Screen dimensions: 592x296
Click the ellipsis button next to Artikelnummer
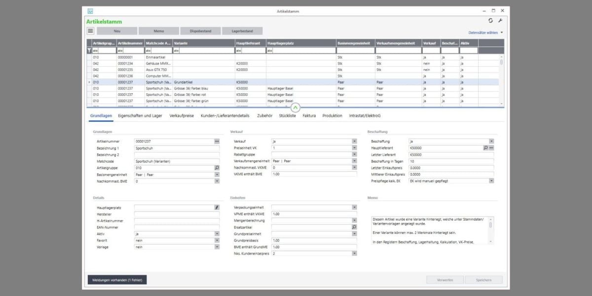point(217,141)
